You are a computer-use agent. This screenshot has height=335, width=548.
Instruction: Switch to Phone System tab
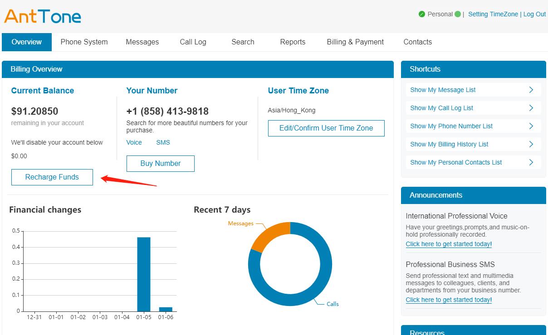click(84, 42)
